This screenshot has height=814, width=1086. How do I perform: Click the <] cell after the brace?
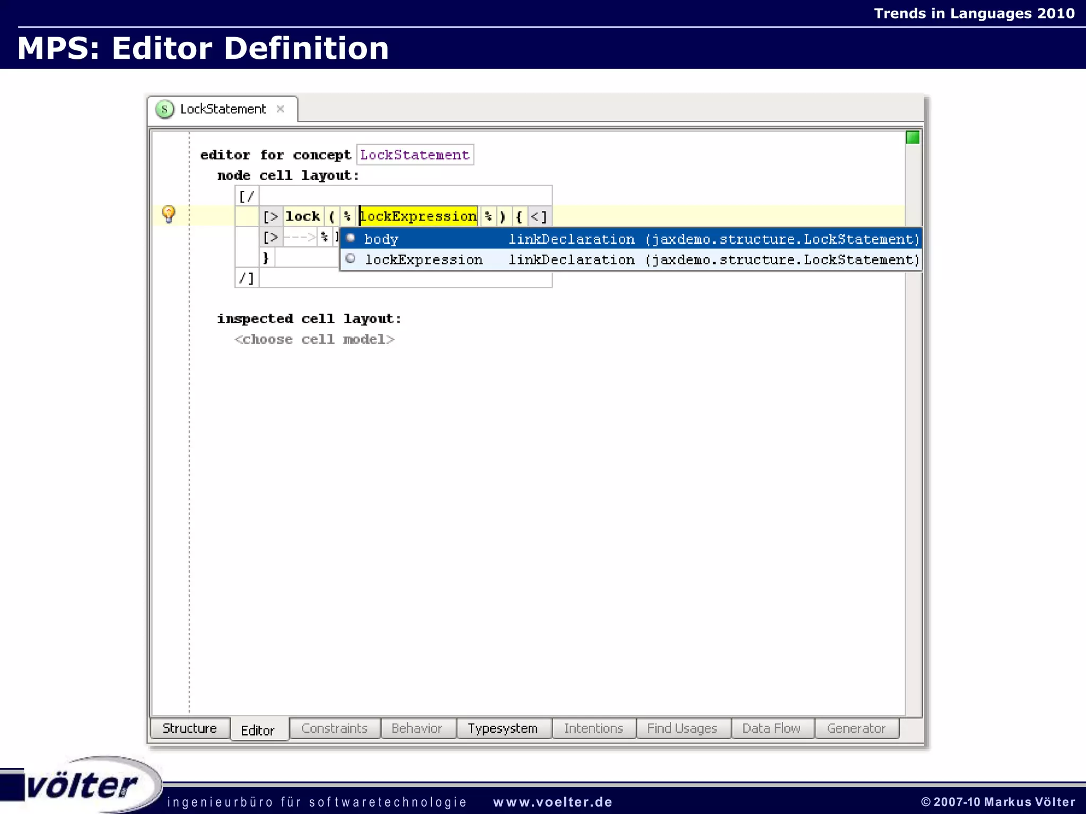(x=539, y=216)
